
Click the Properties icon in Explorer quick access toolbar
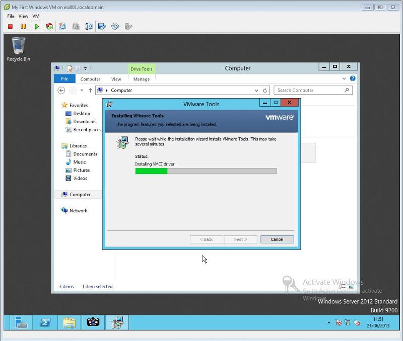(70, 68)
